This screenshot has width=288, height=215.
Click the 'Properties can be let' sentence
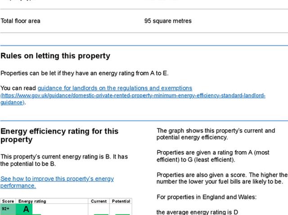[x=85, y=73]
